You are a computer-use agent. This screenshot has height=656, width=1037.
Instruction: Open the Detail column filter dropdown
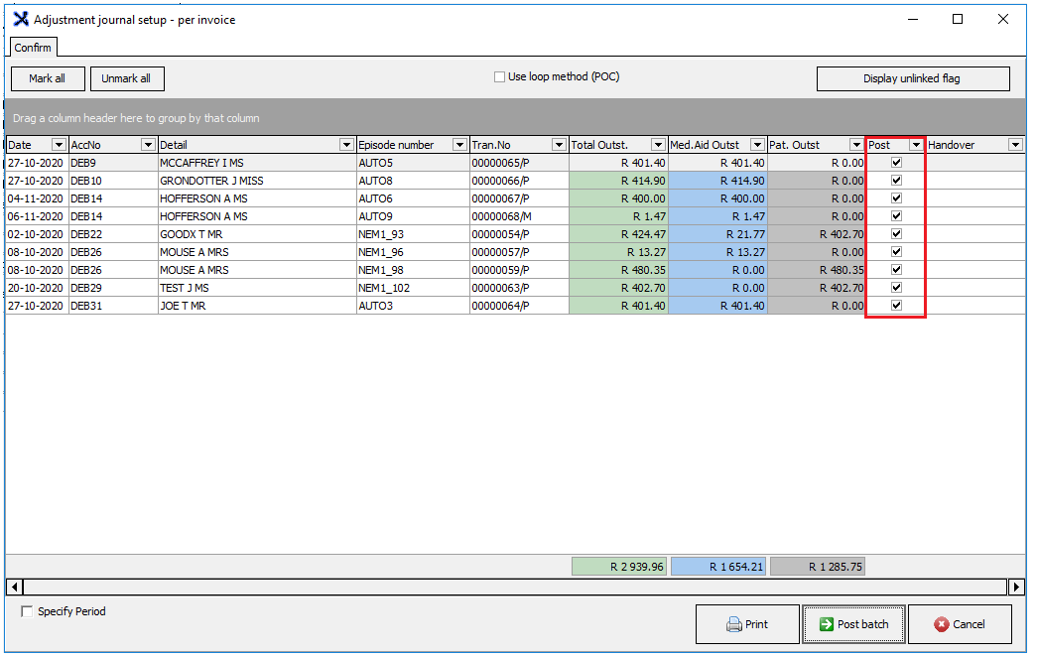(346, 145)
